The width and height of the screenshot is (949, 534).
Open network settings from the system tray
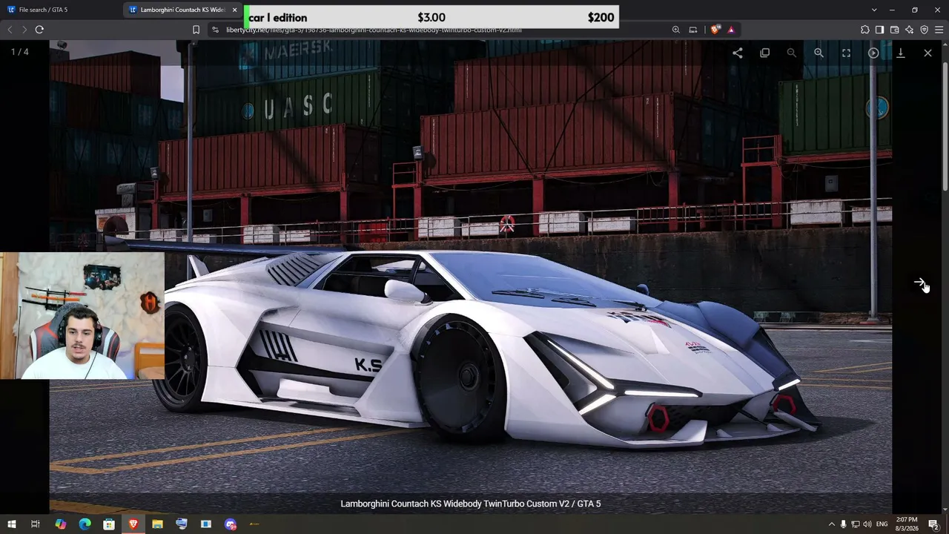coord(856,524)
